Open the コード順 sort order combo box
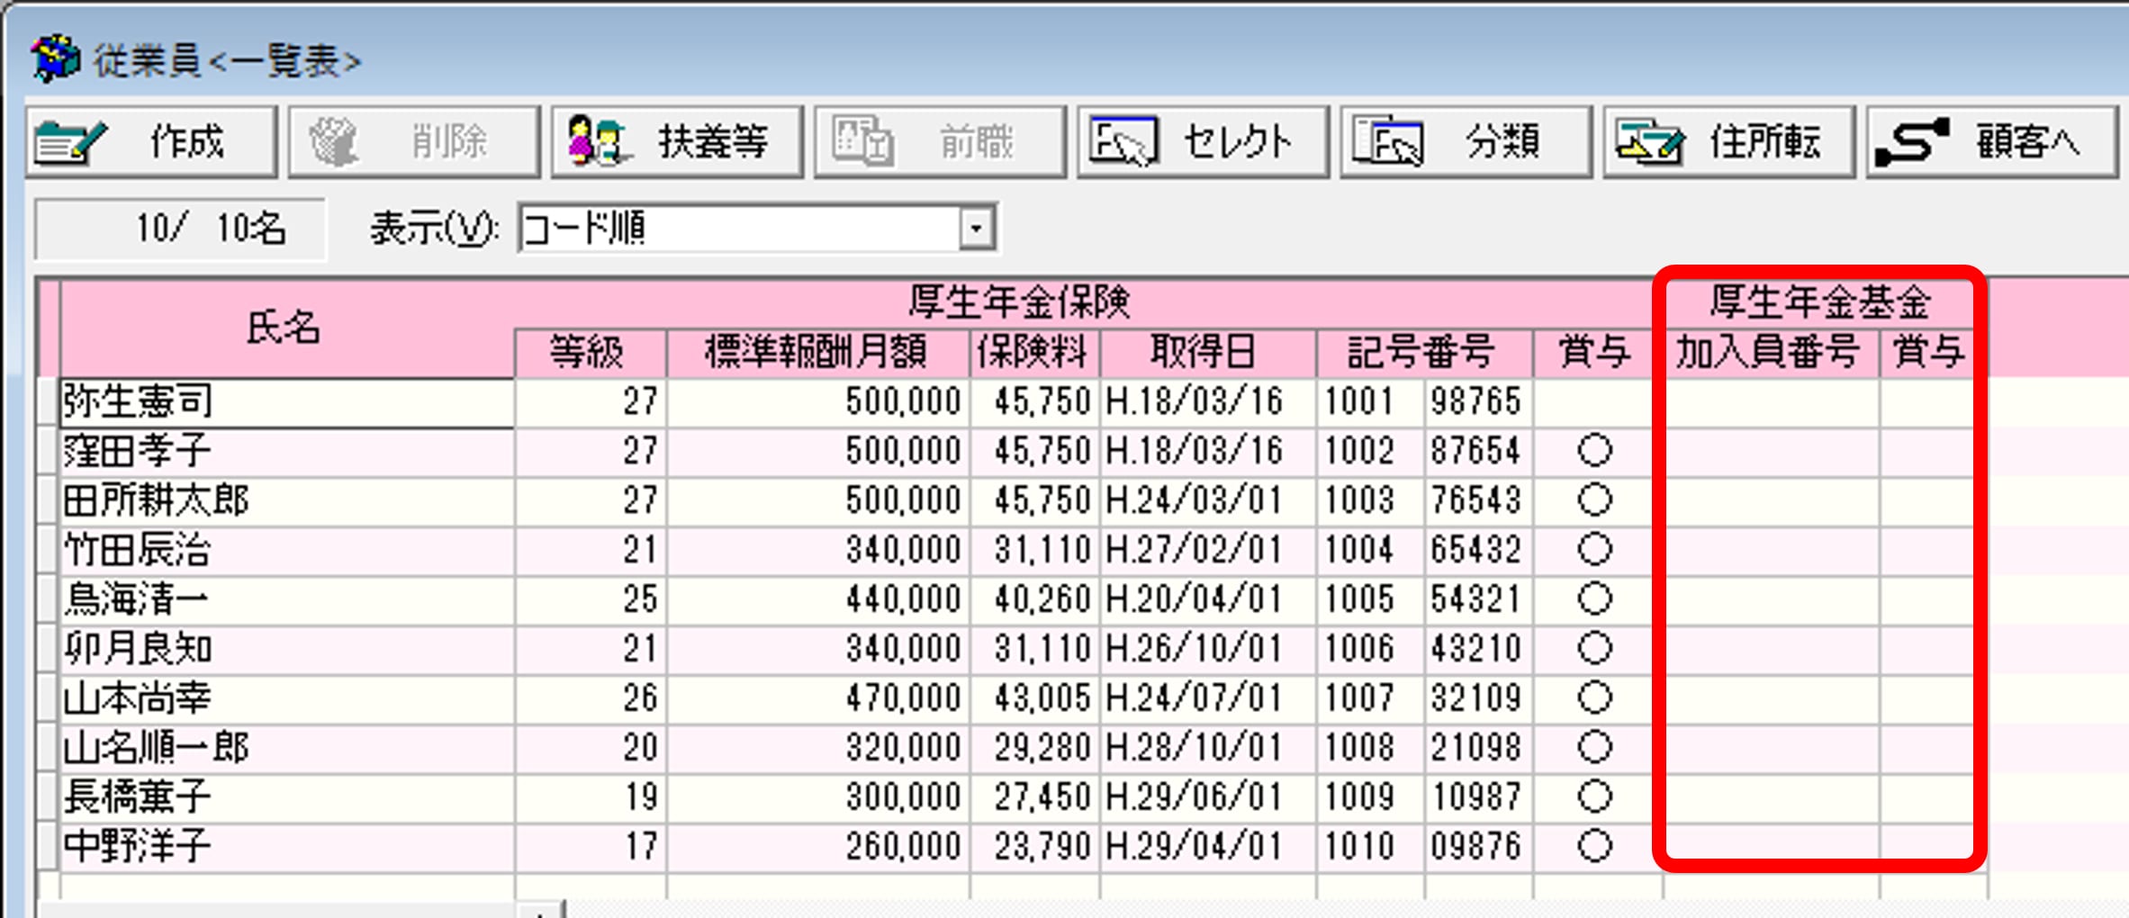The height and width of the screenshot is (918, 2129). coord(738,229)
